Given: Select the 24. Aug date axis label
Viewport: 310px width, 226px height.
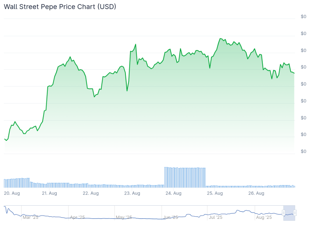Looking at the screenshot, I should point(174,193).
